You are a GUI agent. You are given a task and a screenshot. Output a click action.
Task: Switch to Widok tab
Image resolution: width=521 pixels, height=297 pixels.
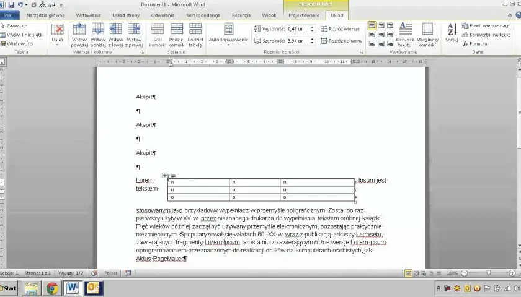[x=269, y=15]
